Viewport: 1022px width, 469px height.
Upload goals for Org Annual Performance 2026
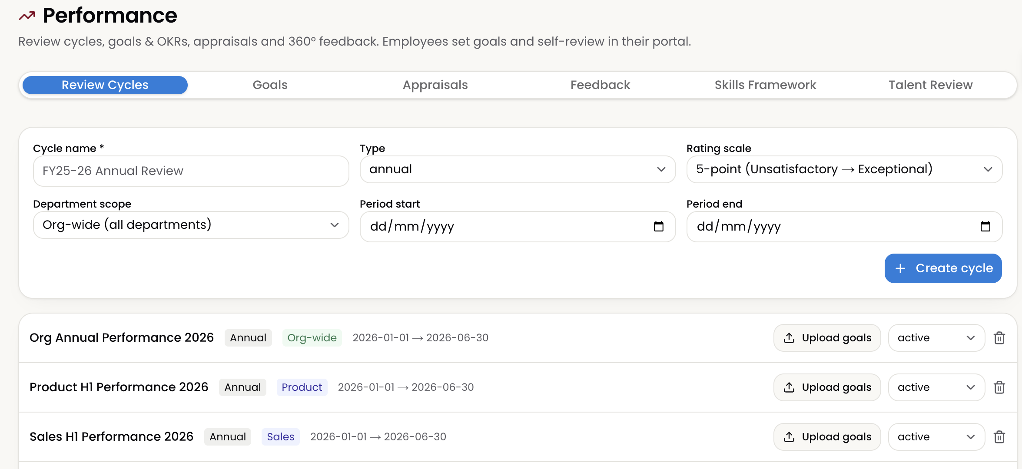[827, 338]
